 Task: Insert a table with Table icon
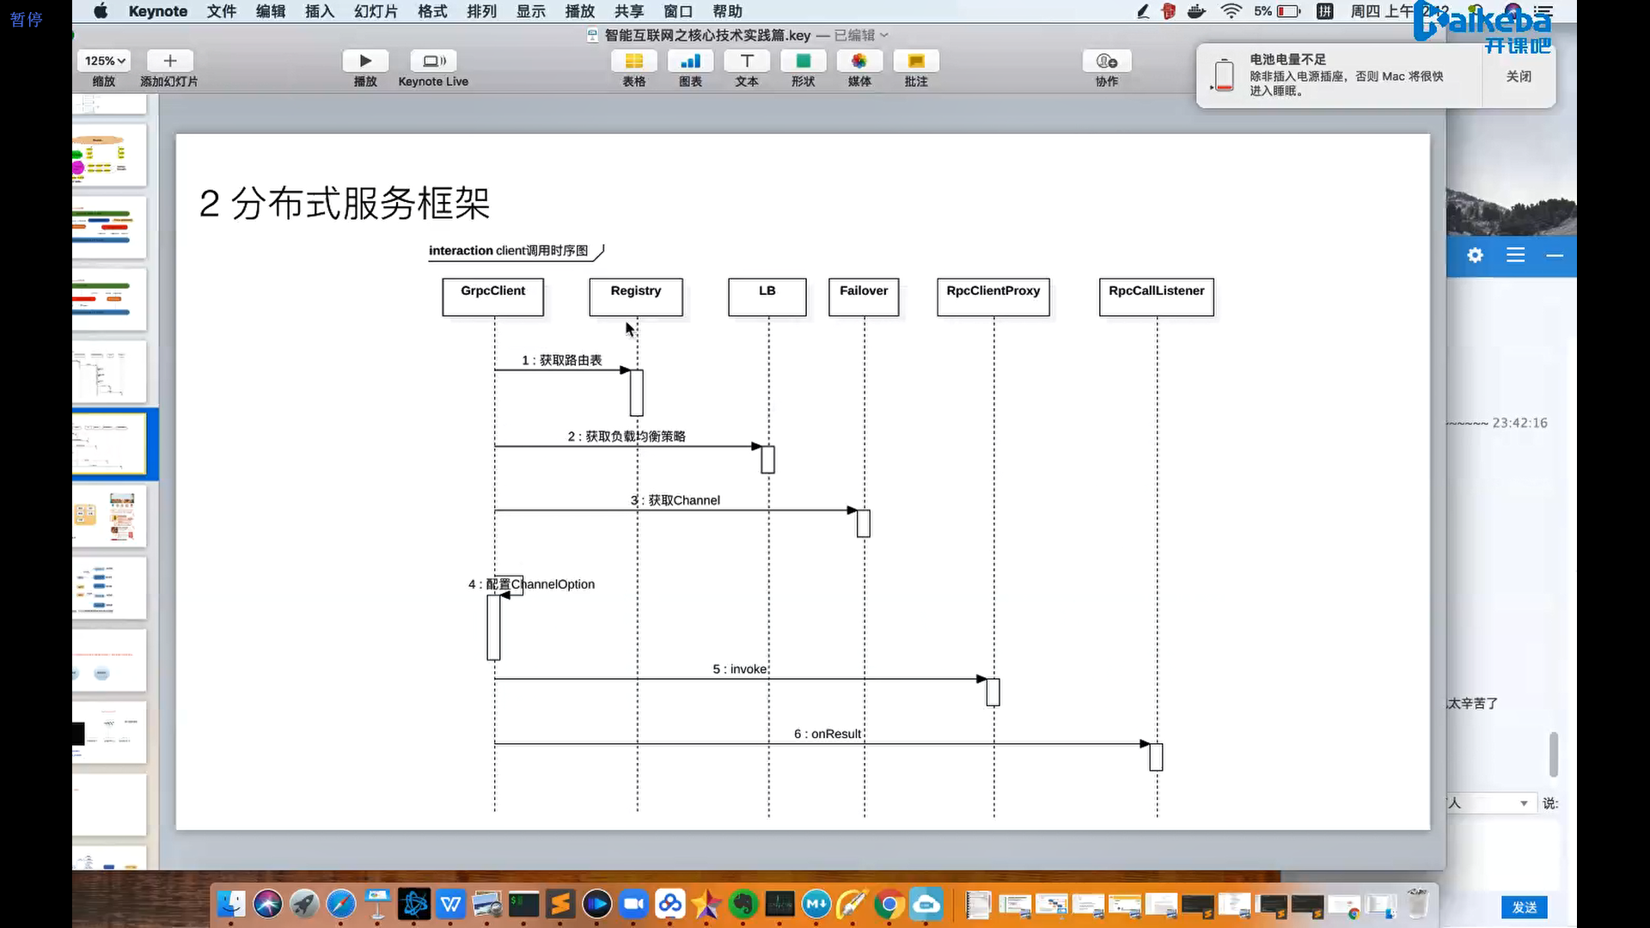point(633,61)
